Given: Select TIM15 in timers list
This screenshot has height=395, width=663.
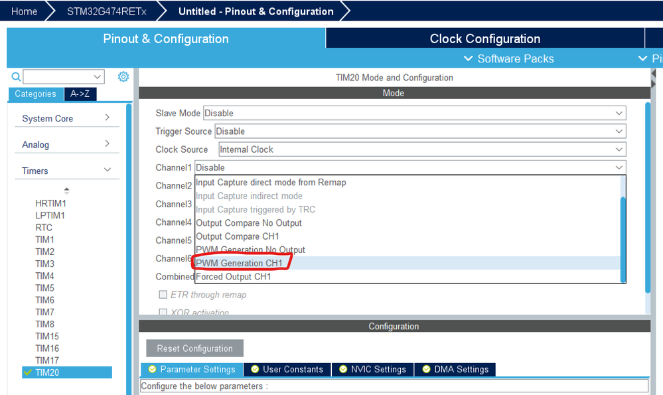Looking at the screenshot, I should 47,336.
